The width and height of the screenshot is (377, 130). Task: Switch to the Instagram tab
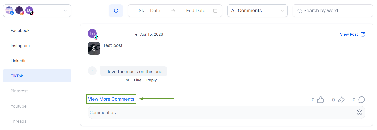click(20, 46)
